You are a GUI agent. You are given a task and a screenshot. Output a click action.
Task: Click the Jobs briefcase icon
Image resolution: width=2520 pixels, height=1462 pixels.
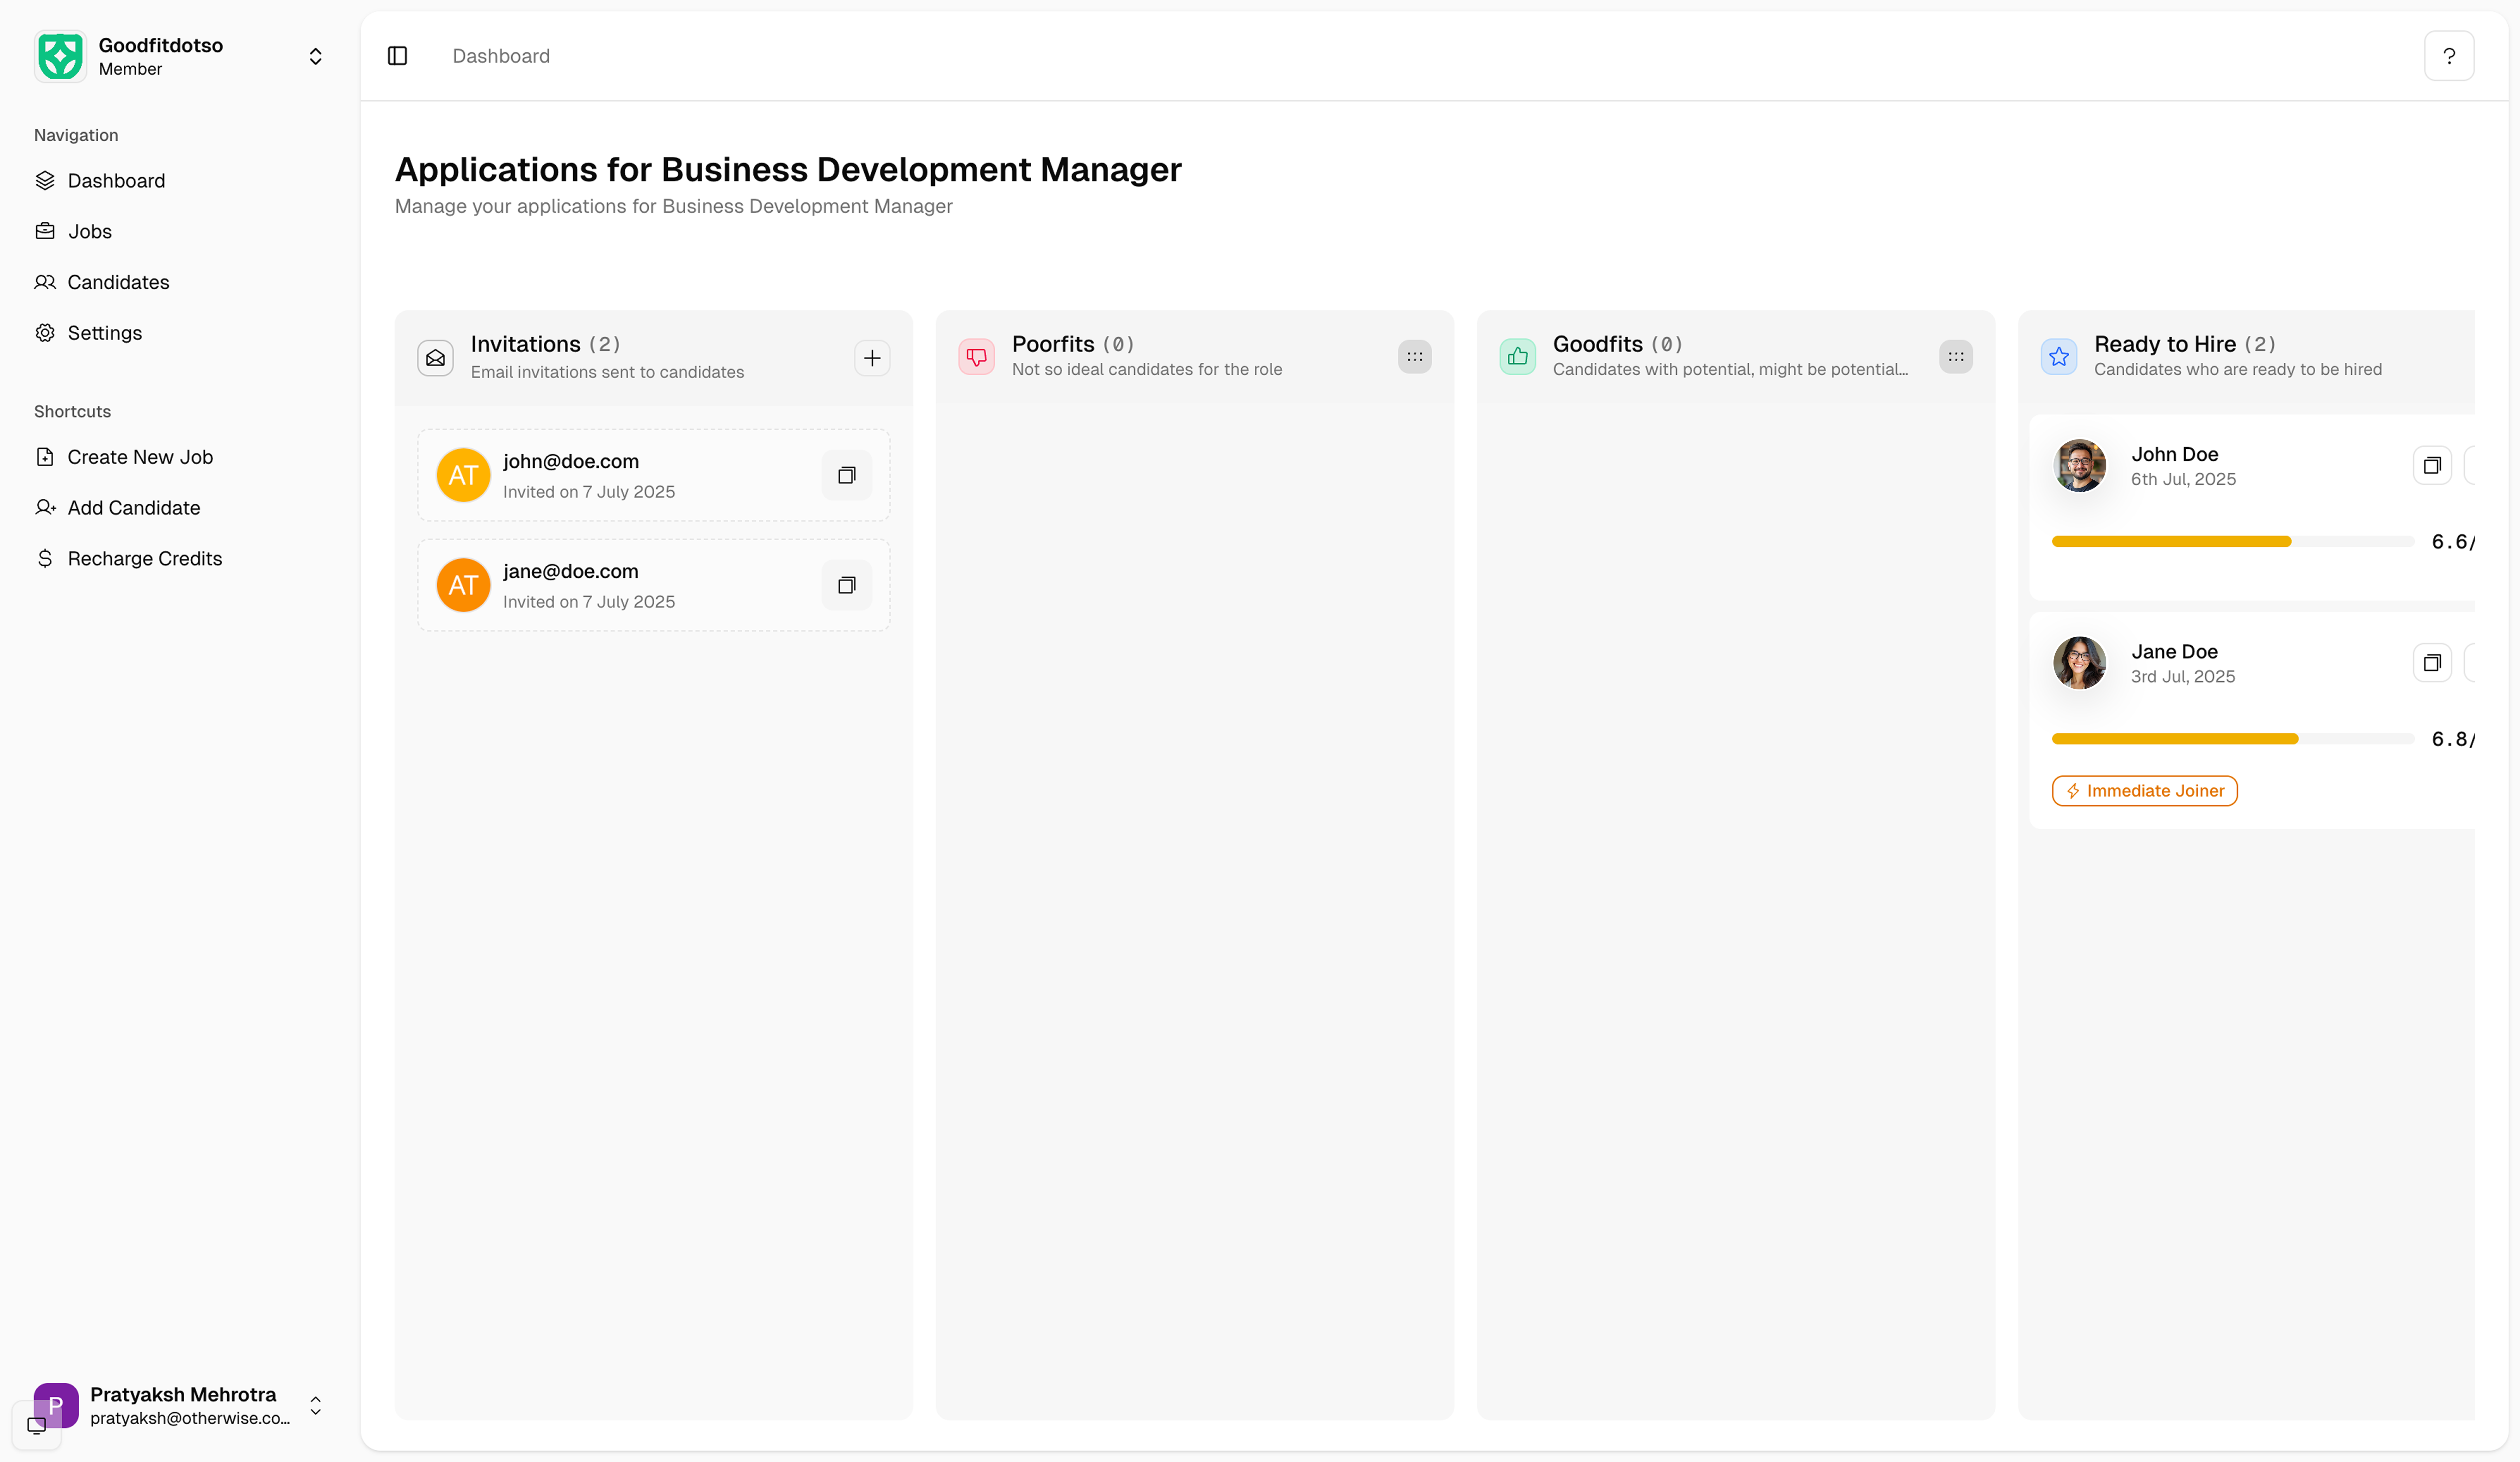pos(45,231)
